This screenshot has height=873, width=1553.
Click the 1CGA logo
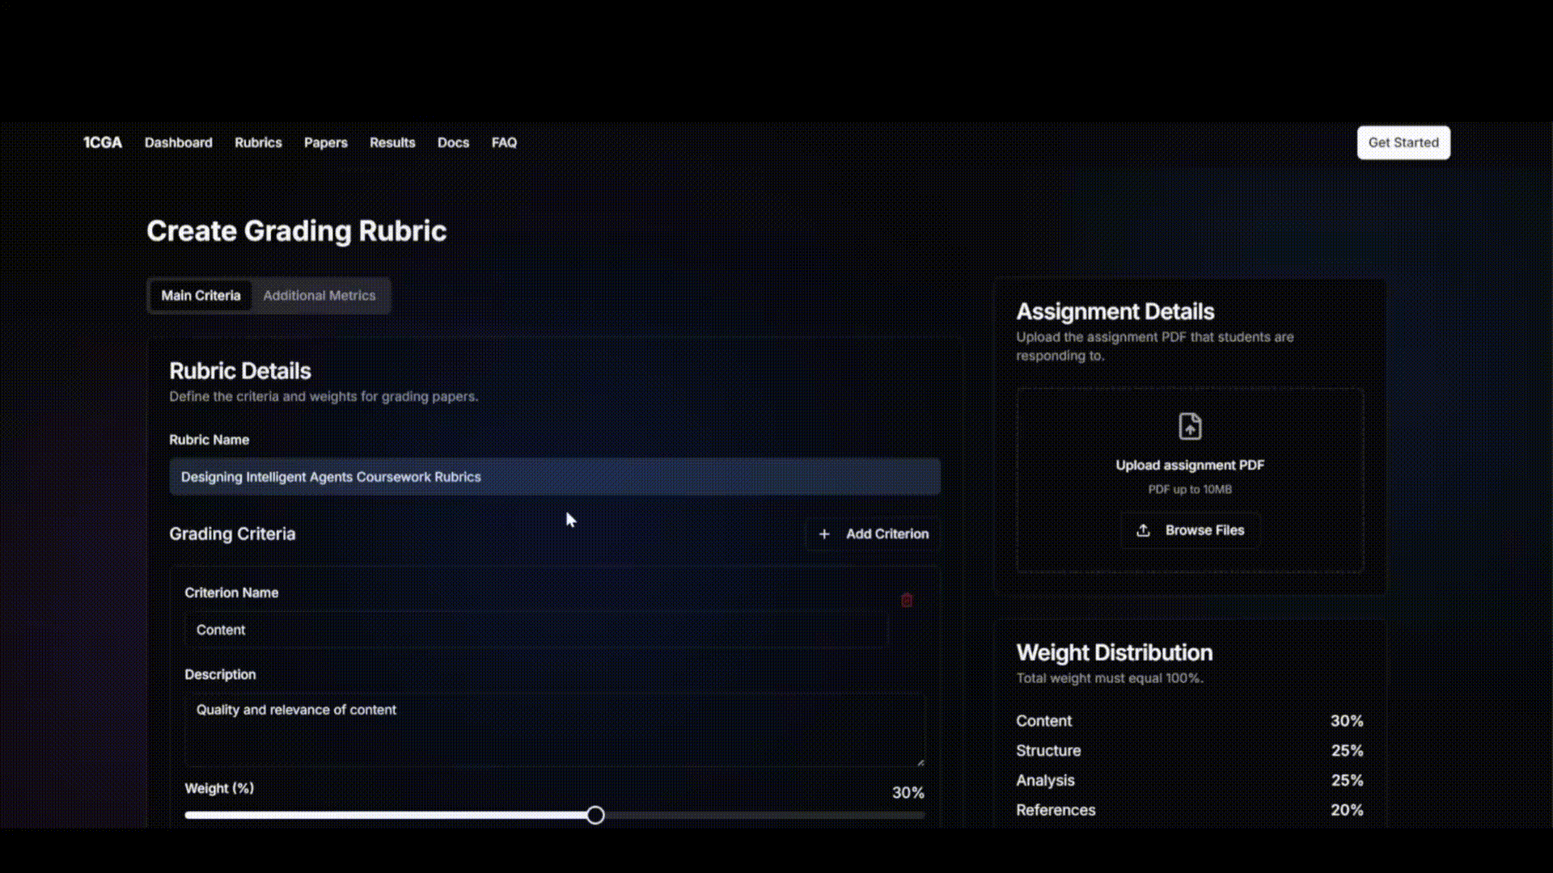tap(103, 142)
